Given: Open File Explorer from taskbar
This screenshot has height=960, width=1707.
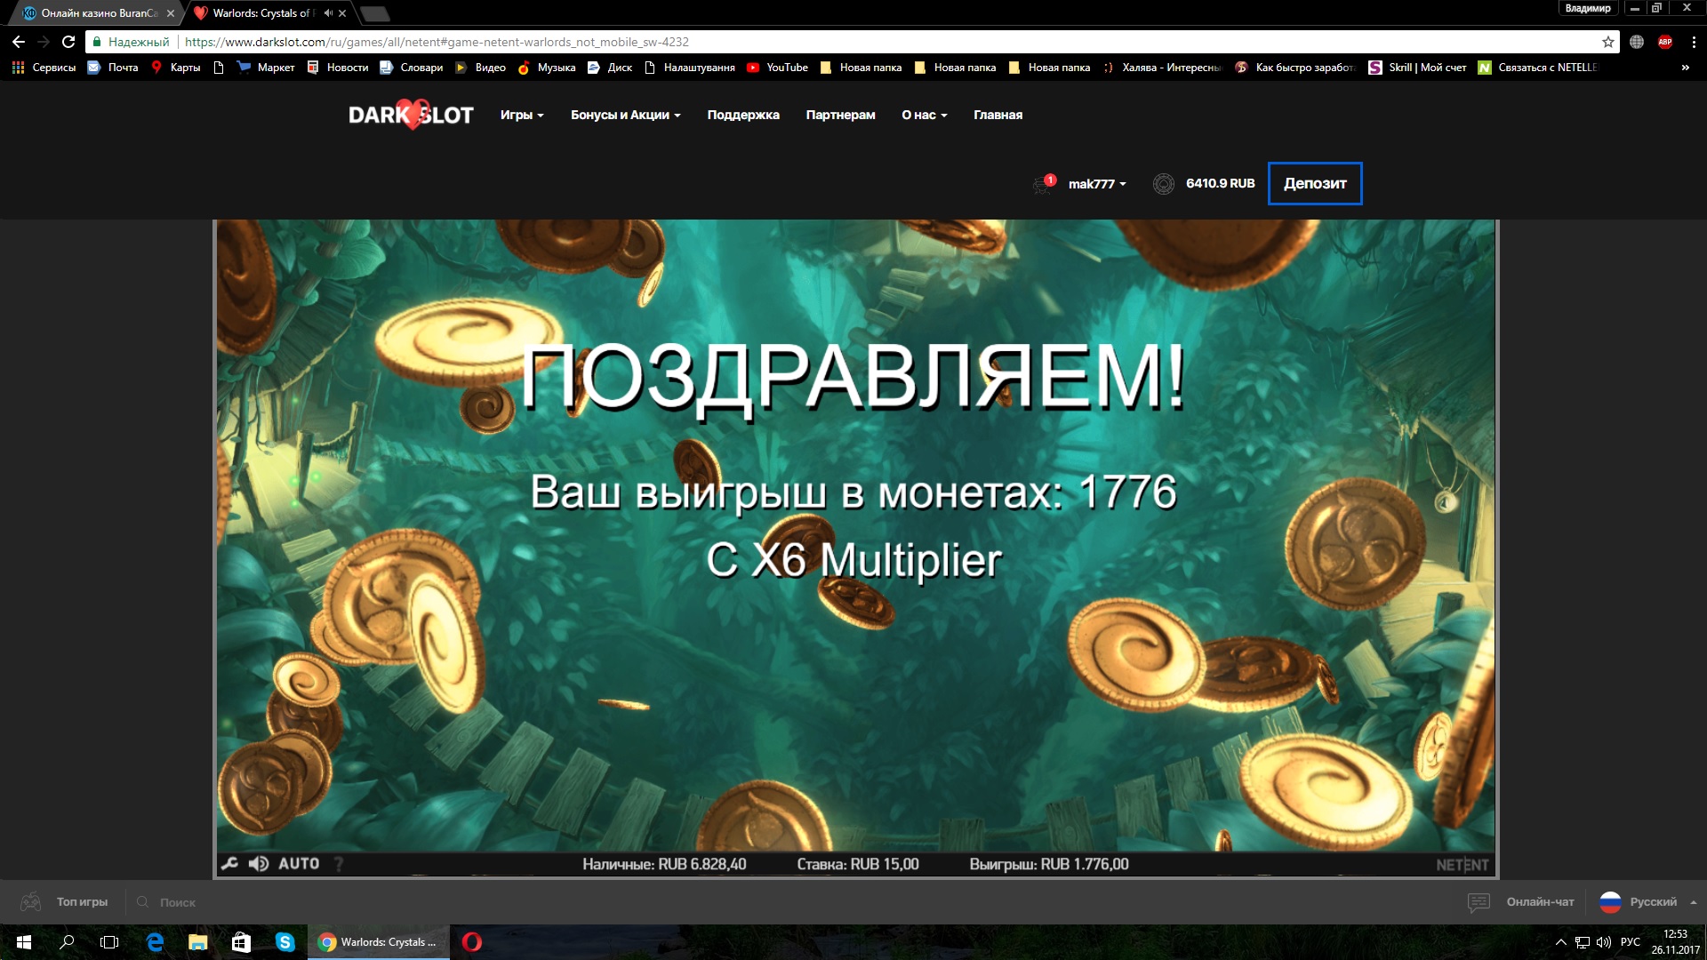Looking at the screenshot, I should click(197, 942).
